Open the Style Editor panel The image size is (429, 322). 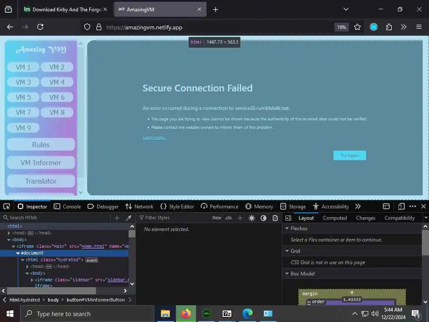(177, 206)
